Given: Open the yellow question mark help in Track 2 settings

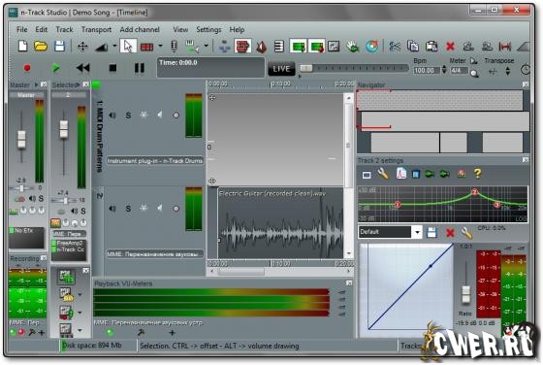Looking at the screenshot, I should coord(477,174).
